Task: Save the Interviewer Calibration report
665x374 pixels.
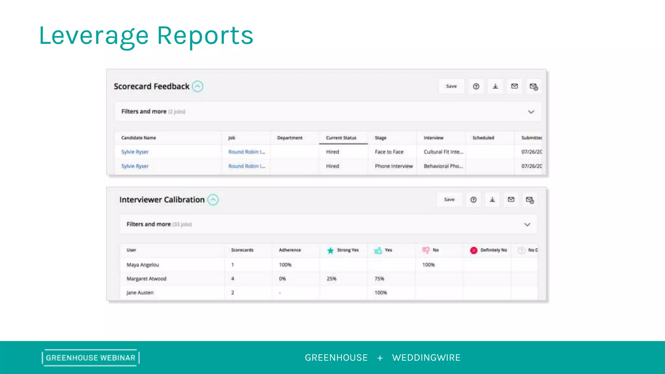Action: pos(449,200)
